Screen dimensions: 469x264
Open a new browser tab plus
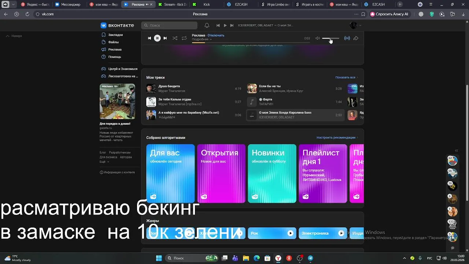coord(400,4)
